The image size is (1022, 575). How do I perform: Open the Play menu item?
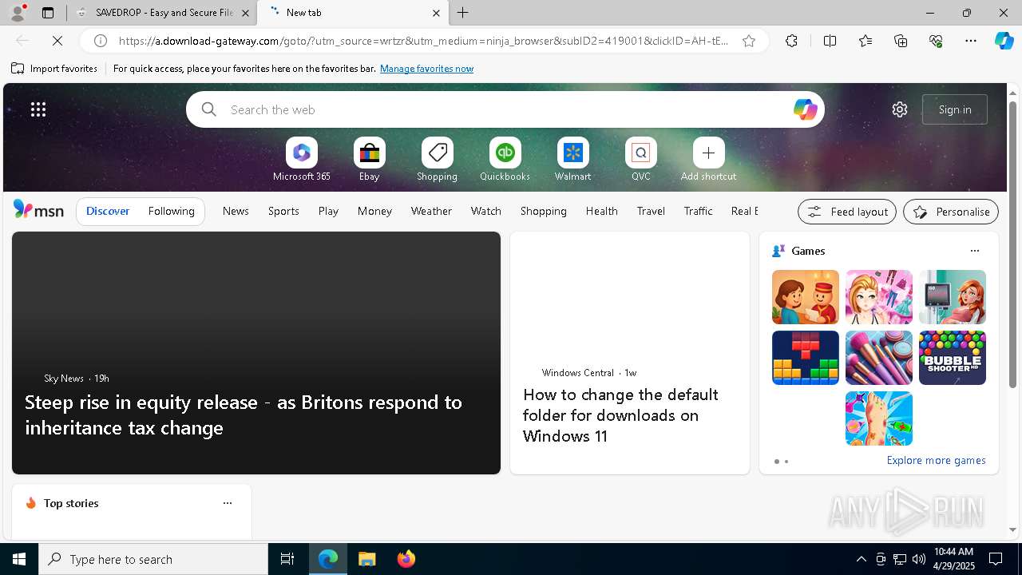click(x=328, y=211)
